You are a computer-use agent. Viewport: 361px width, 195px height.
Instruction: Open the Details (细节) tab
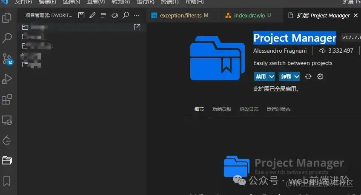(199, 109)
